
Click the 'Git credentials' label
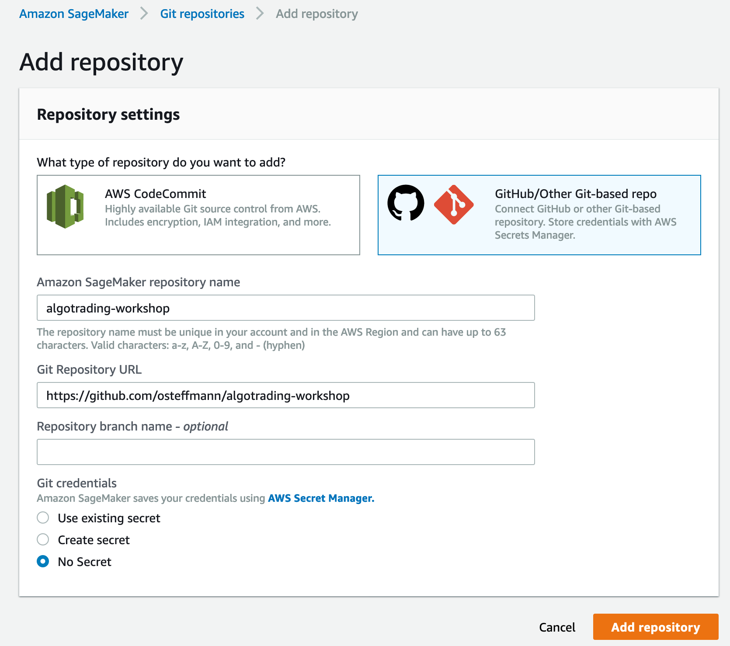77,483
